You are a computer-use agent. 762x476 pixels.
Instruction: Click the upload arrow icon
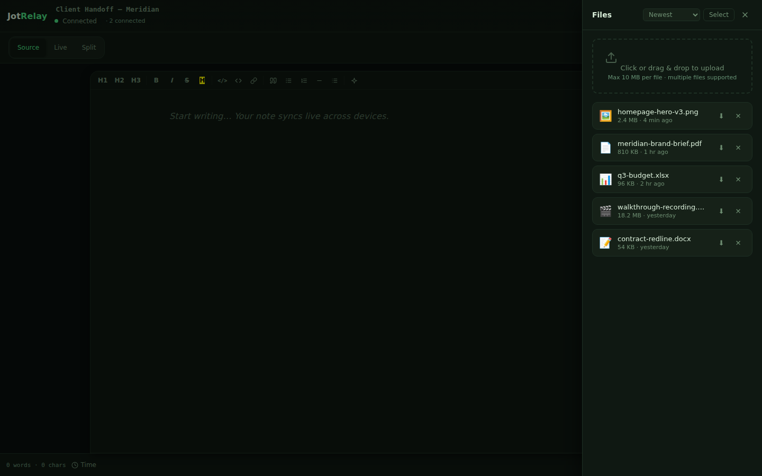[611, 57]
